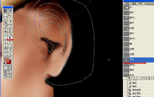Toggle history source box beside 选区更改
Image resolution: width=154 pixels, height=97 pixels.
[x=125, y=94]
